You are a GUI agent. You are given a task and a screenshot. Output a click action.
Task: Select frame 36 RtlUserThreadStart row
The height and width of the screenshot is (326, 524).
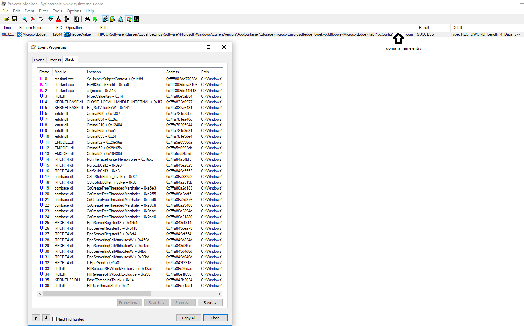(x=130, y=286)
